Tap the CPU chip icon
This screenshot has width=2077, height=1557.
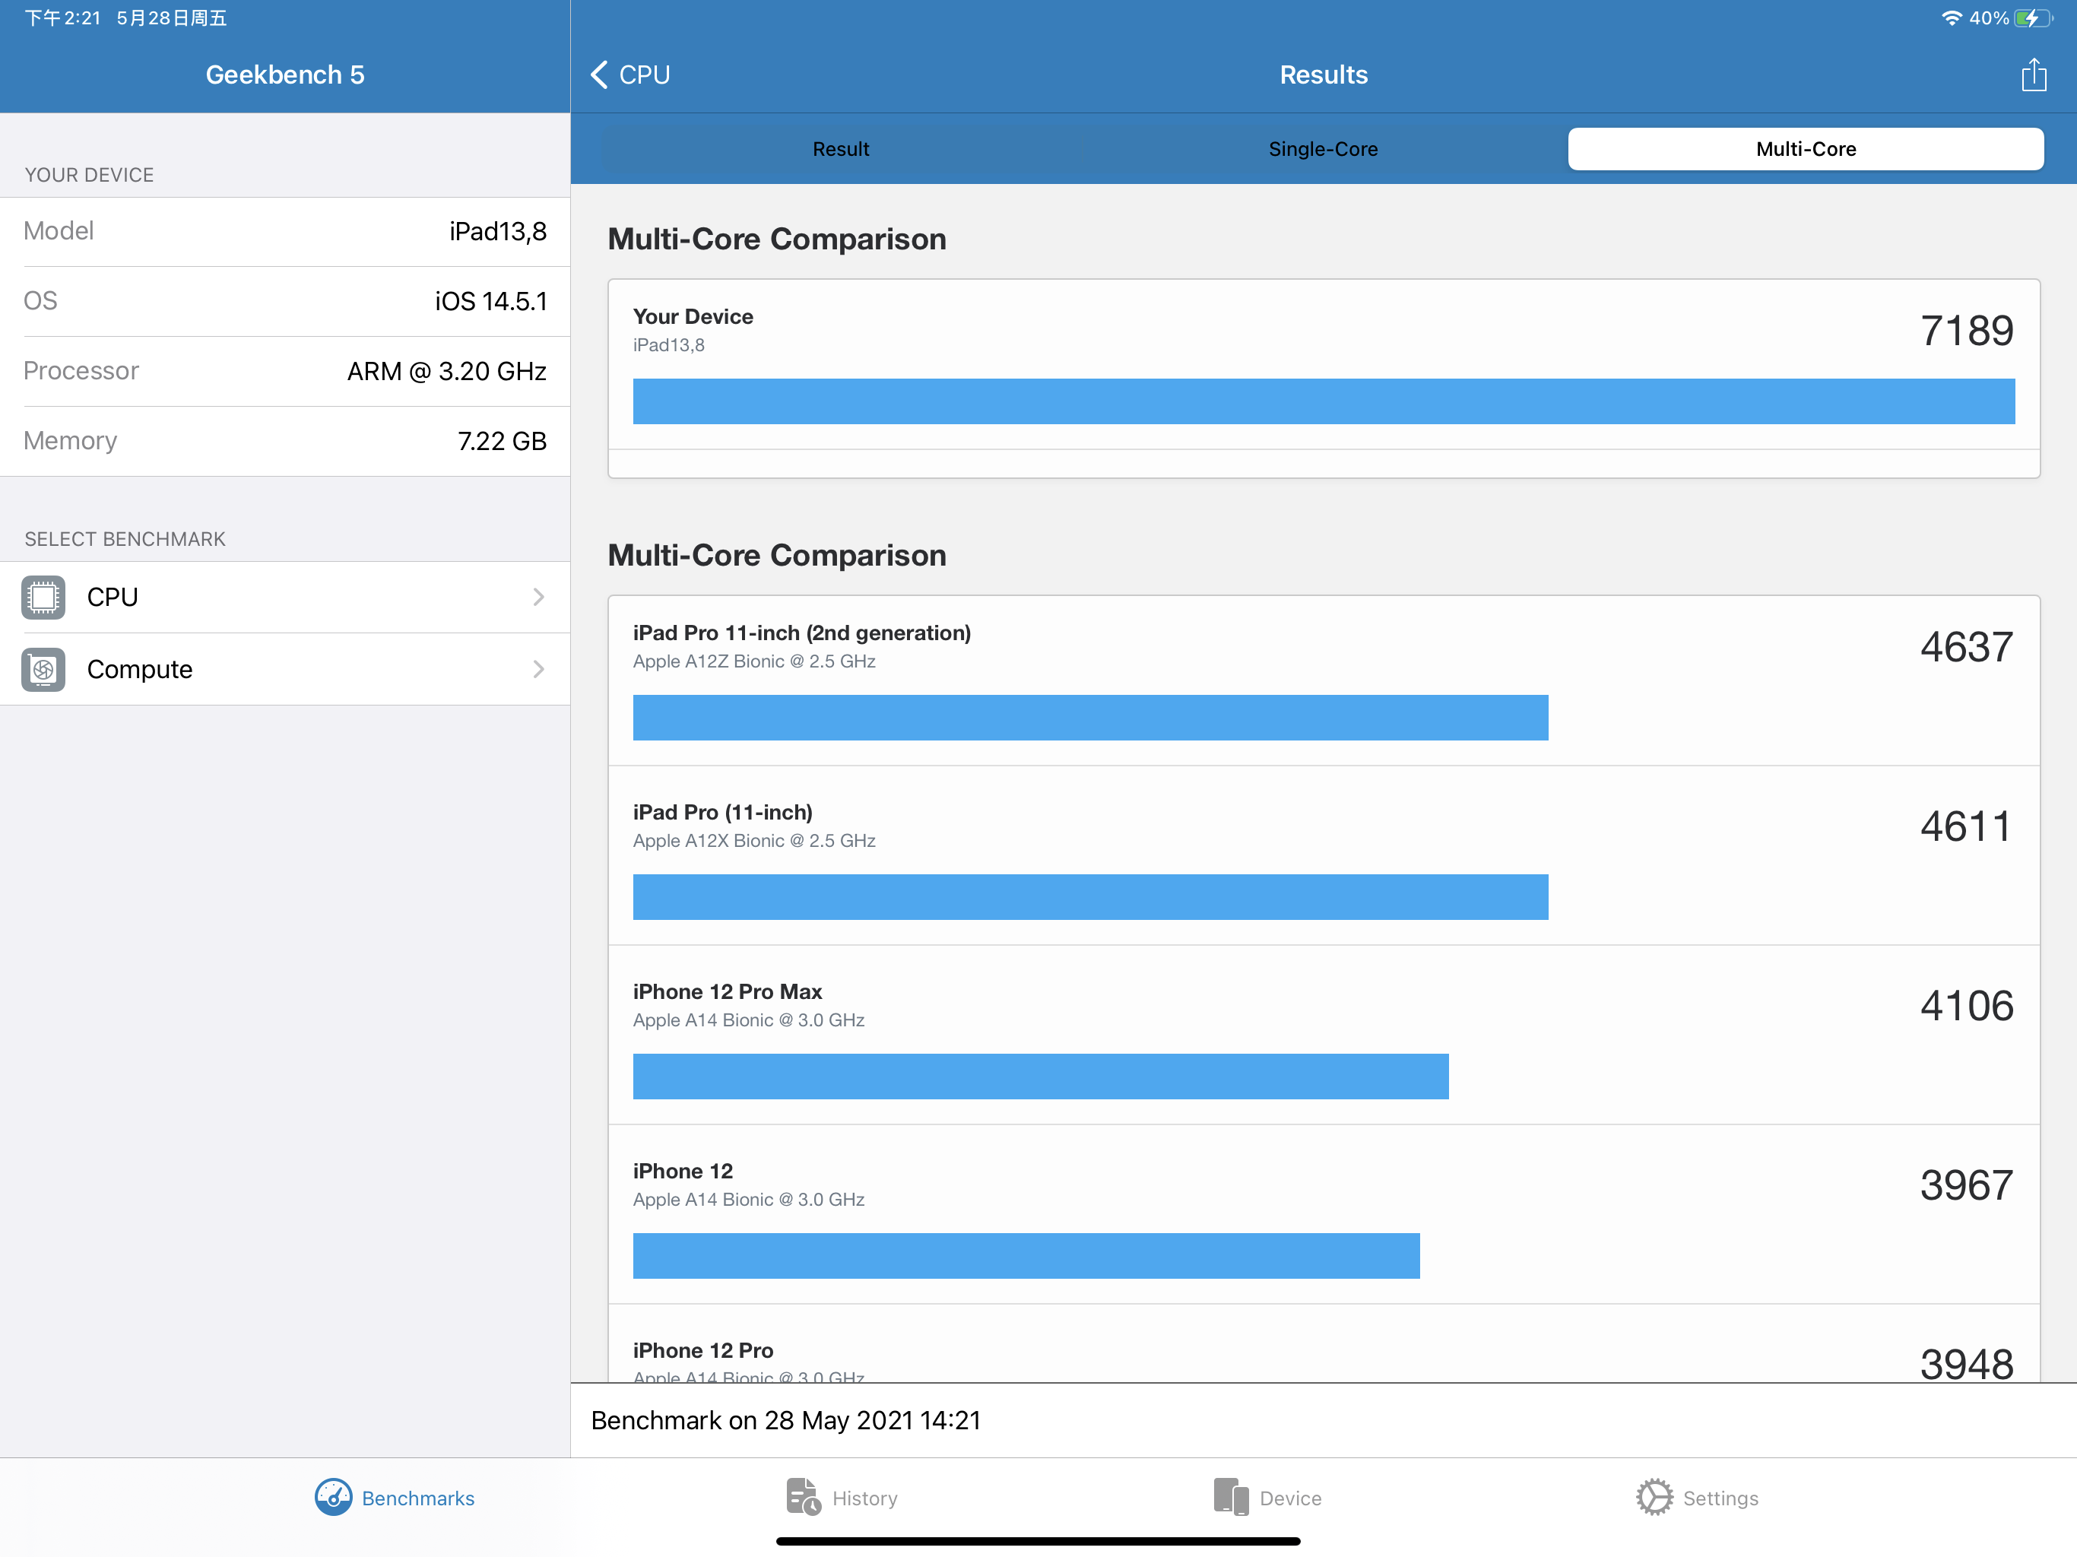[x=43, y=598]
